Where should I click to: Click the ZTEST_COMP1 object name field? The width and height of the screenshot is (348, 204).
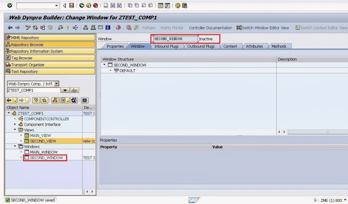tap(34, 90)
